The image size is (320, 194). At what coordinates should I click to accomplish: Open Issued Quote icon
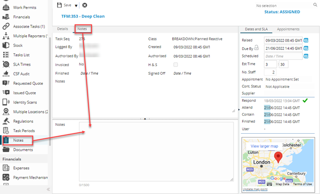point(6,93)
